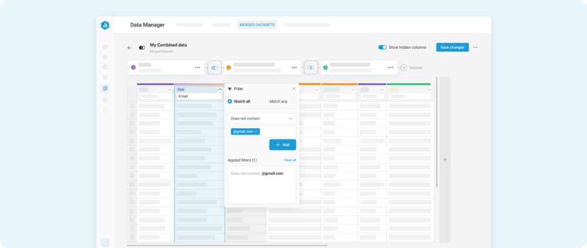Select the Match all radio button
This screenshot has height=248, width=587.
pos(230,102)
